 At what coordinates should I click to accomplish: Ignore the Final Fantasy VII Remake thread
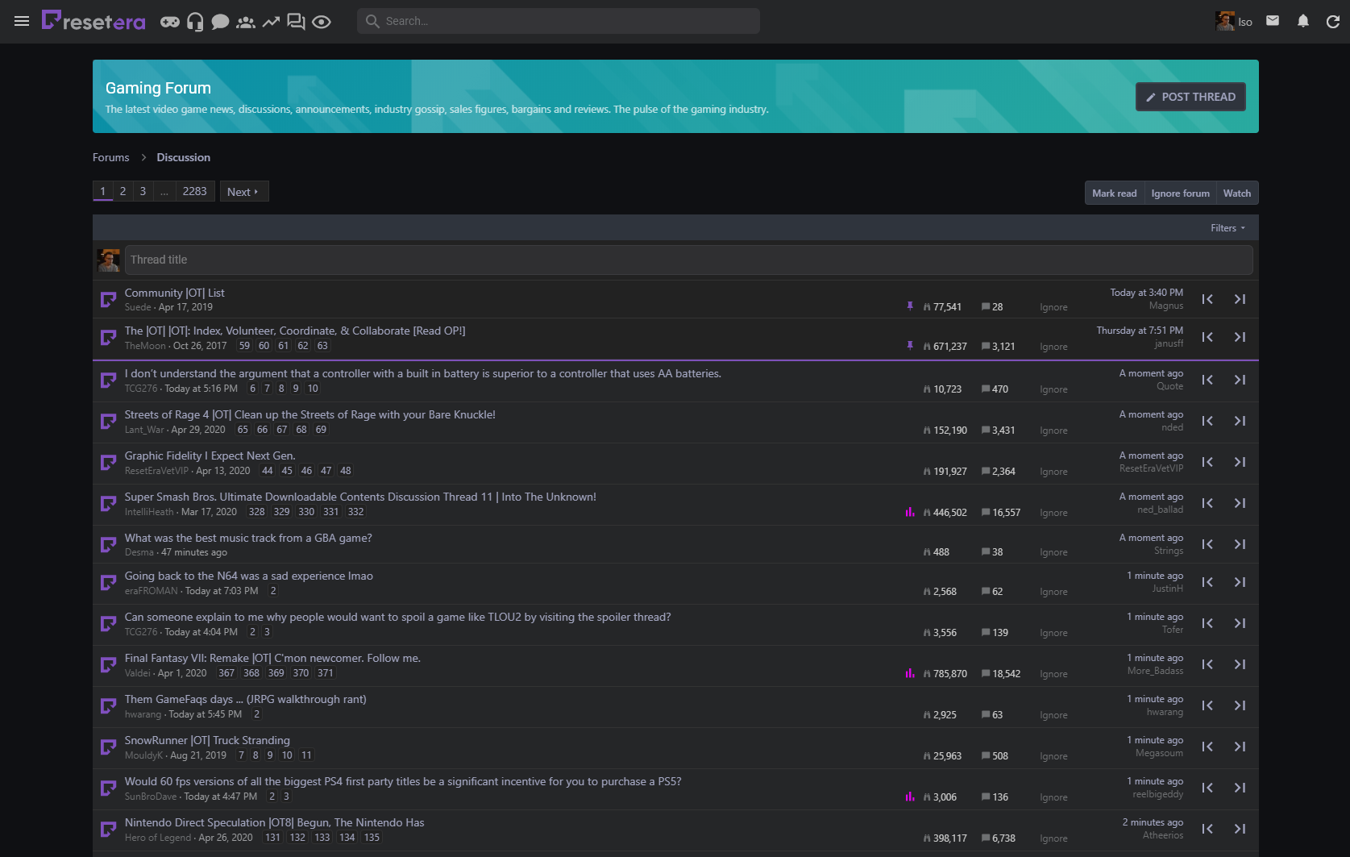1053,674
